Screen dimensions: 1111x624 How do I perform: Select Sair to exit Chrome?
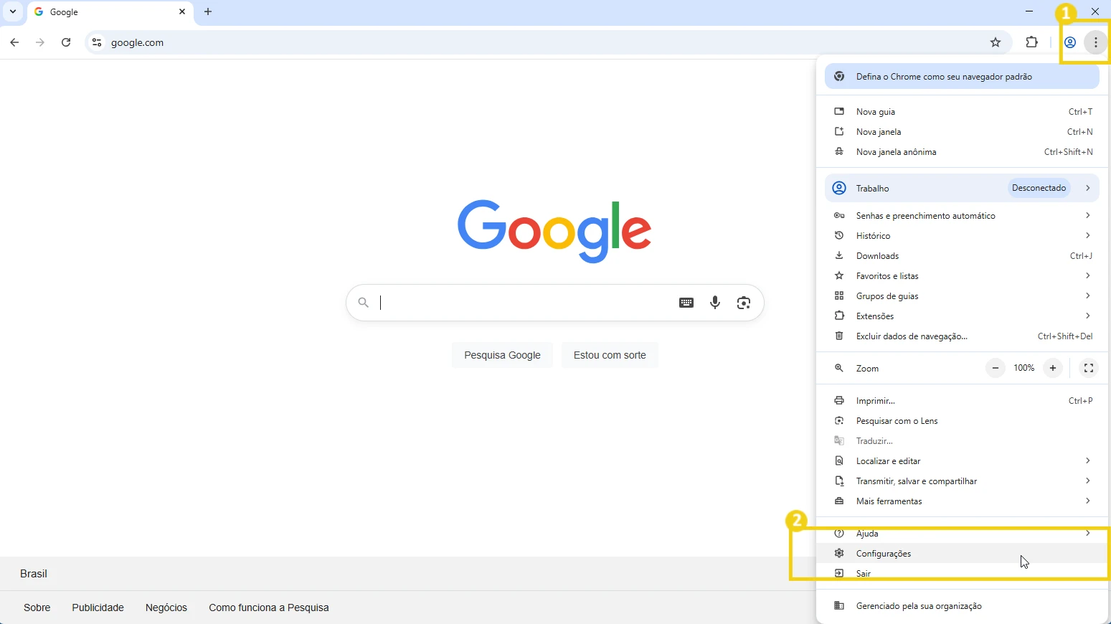point(962,574)
